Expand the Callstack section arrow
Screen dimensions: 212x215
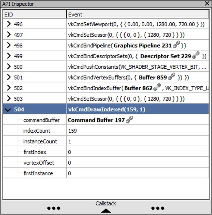(106, 211)
